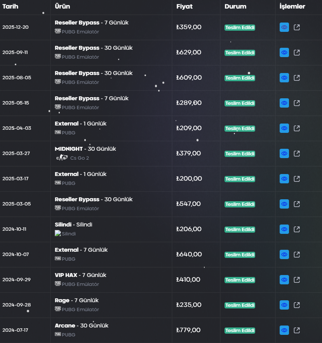
Task: Click the Tarih column header
Action: pyautogui.click(x=10, y=6)
